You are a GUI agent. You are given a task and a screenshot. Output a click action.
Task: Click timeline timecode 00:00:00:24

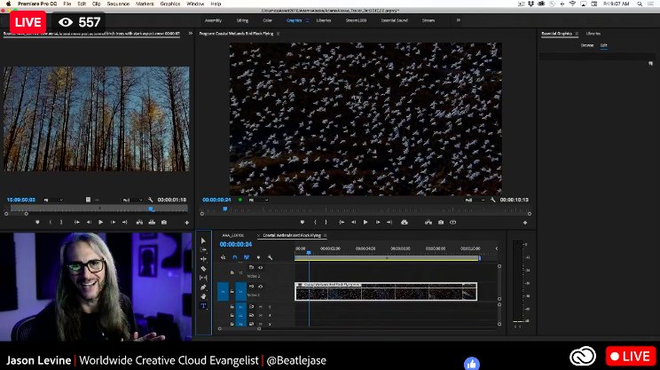236,244
